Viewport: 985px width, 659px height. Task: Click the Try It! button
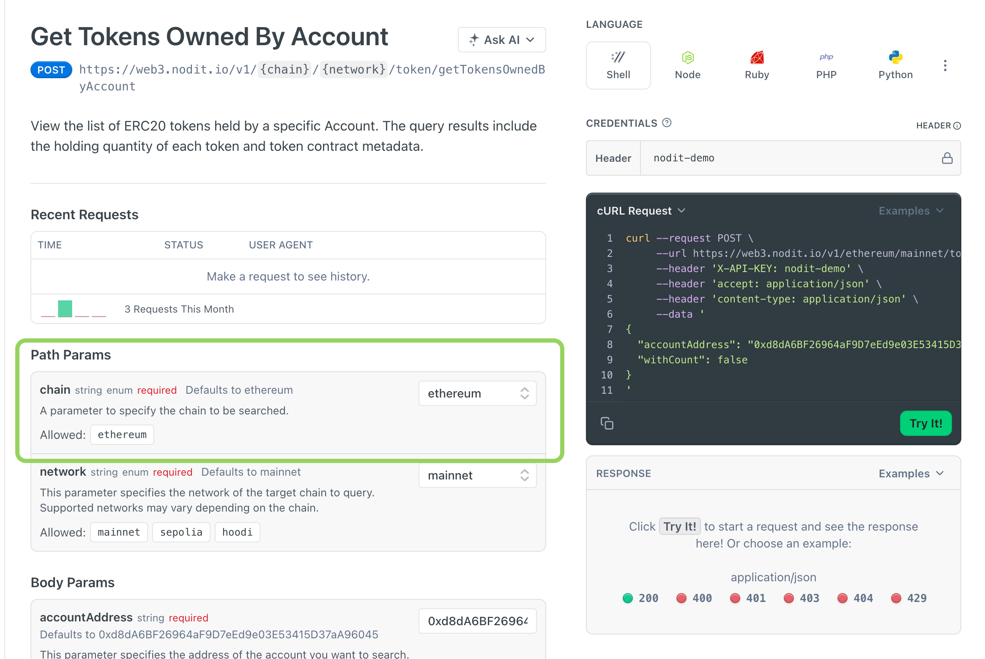coord(925,423)
